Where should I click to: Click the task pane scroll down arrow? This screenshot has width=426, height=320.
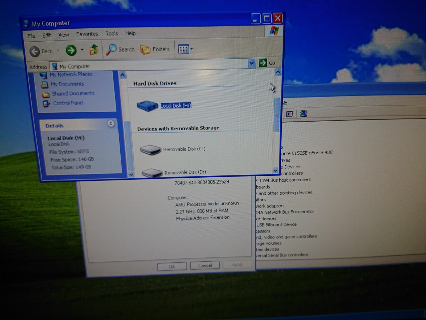point(131,174)
